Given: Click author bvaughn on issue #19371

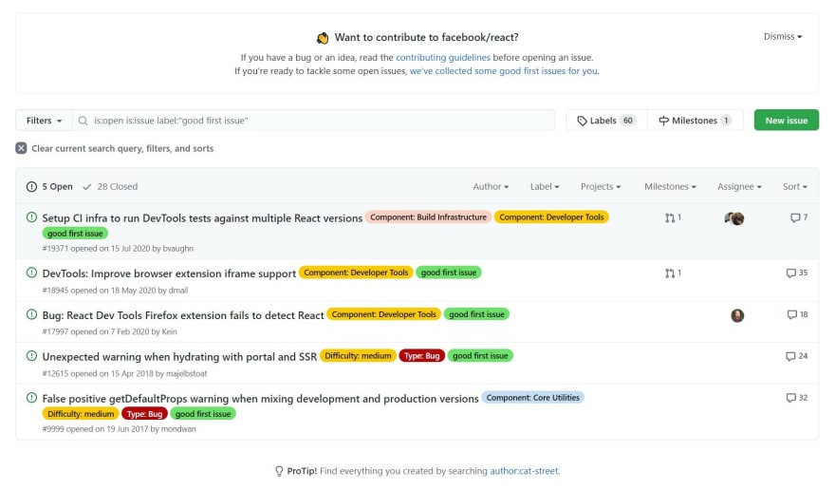Looking at the screenshot, I should [177, 249].
